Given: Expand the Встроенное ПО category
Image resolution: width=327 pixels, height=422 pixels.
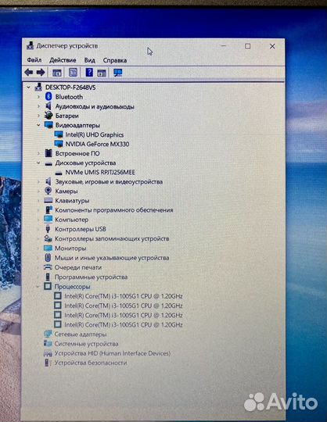Looking at the screenshot, I should [x=38, y=153].
